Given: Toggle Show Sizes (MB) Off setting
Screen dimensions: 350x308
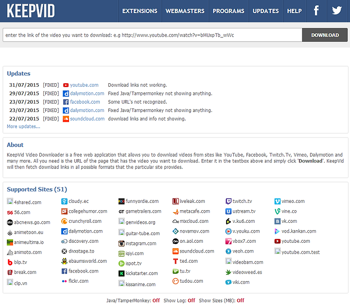Looking at the screenshot, I should (241, 301).
